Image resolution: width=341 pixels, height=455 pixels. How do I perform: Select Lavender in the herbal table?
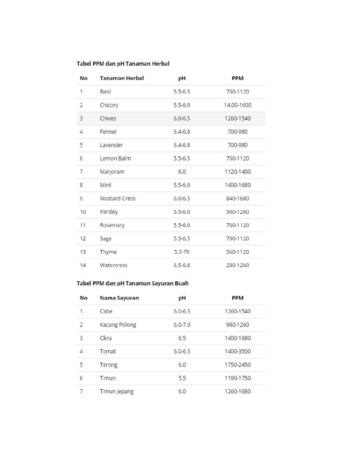pos(111,145)
